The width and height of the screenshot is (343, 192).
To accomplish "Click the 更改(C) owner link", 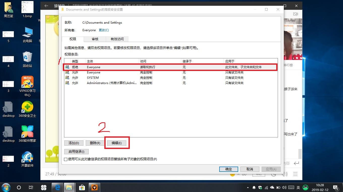I will 104,30.
